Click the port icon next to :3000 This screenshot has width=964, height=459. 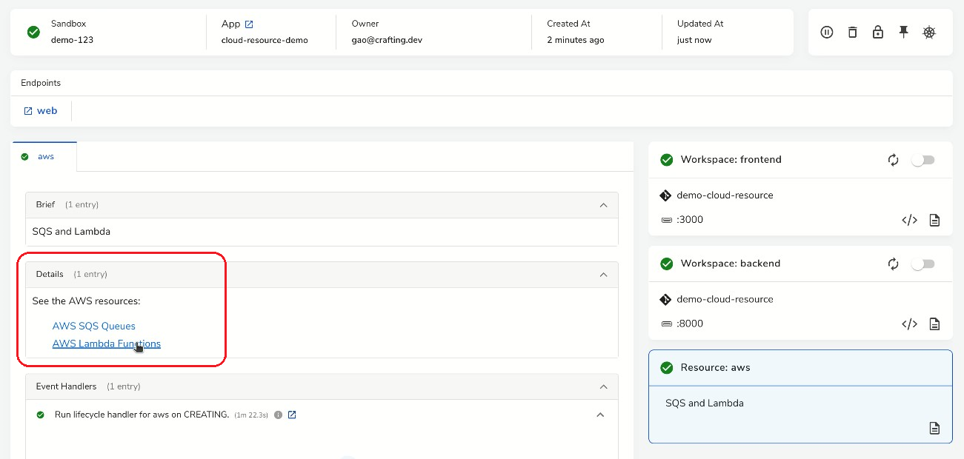667,220
